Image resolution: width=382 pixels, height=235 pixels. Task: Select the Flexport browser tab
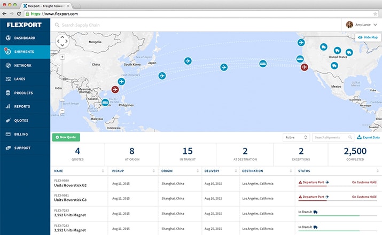(x=46, y=6)
